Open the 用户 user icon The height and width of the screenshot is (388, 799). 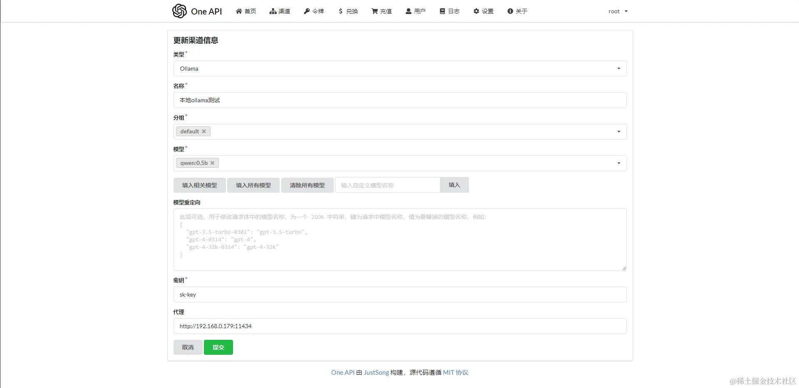pyautogui.click(x=408, y=11)
